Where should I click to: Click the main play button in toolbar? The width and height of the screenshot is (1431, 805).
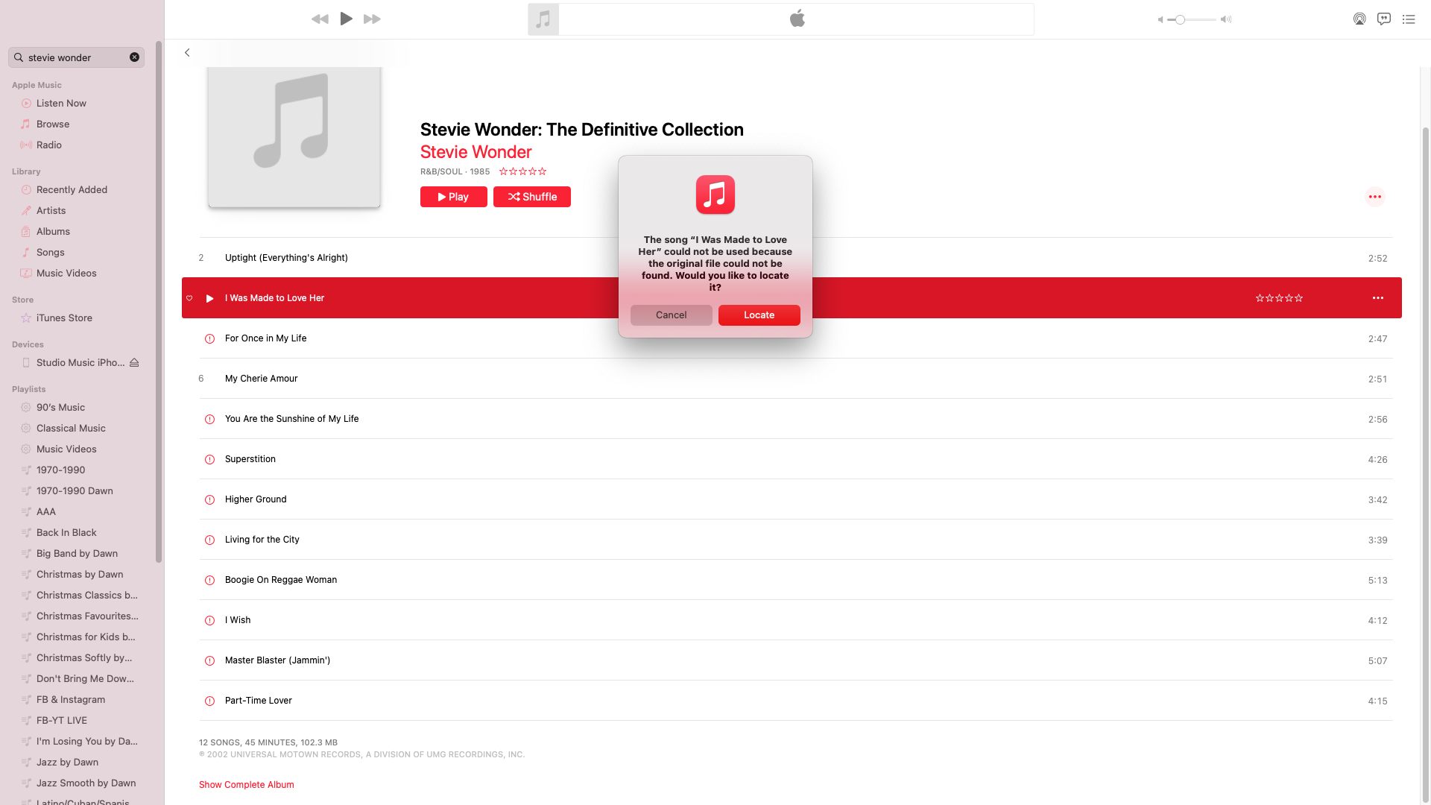coord(346,19)
